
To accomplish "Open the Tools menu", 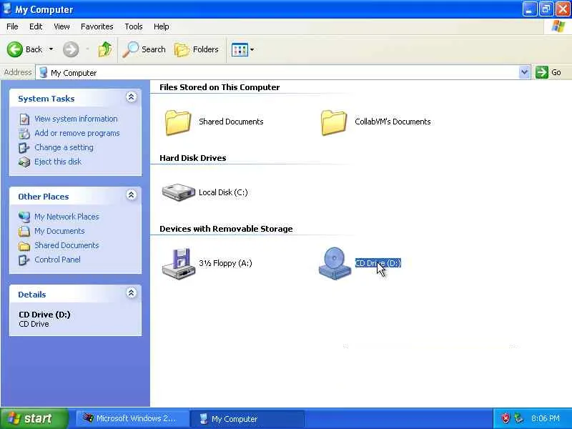I will pos(134,26).
